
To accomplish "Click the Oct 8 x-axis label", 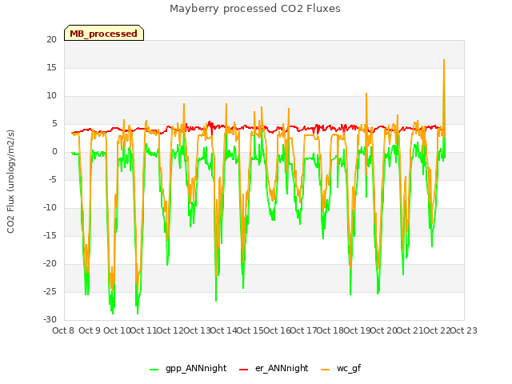I will (x=63, y=330).
